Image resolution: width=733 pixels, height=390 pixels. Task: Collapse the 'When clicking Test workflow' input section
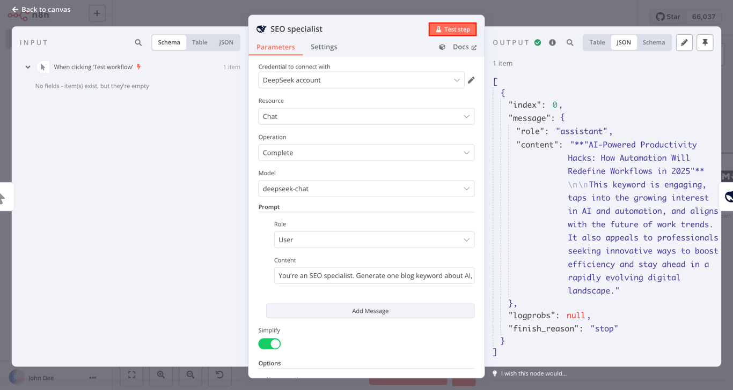pyautogui.click(x=27, y=66)
